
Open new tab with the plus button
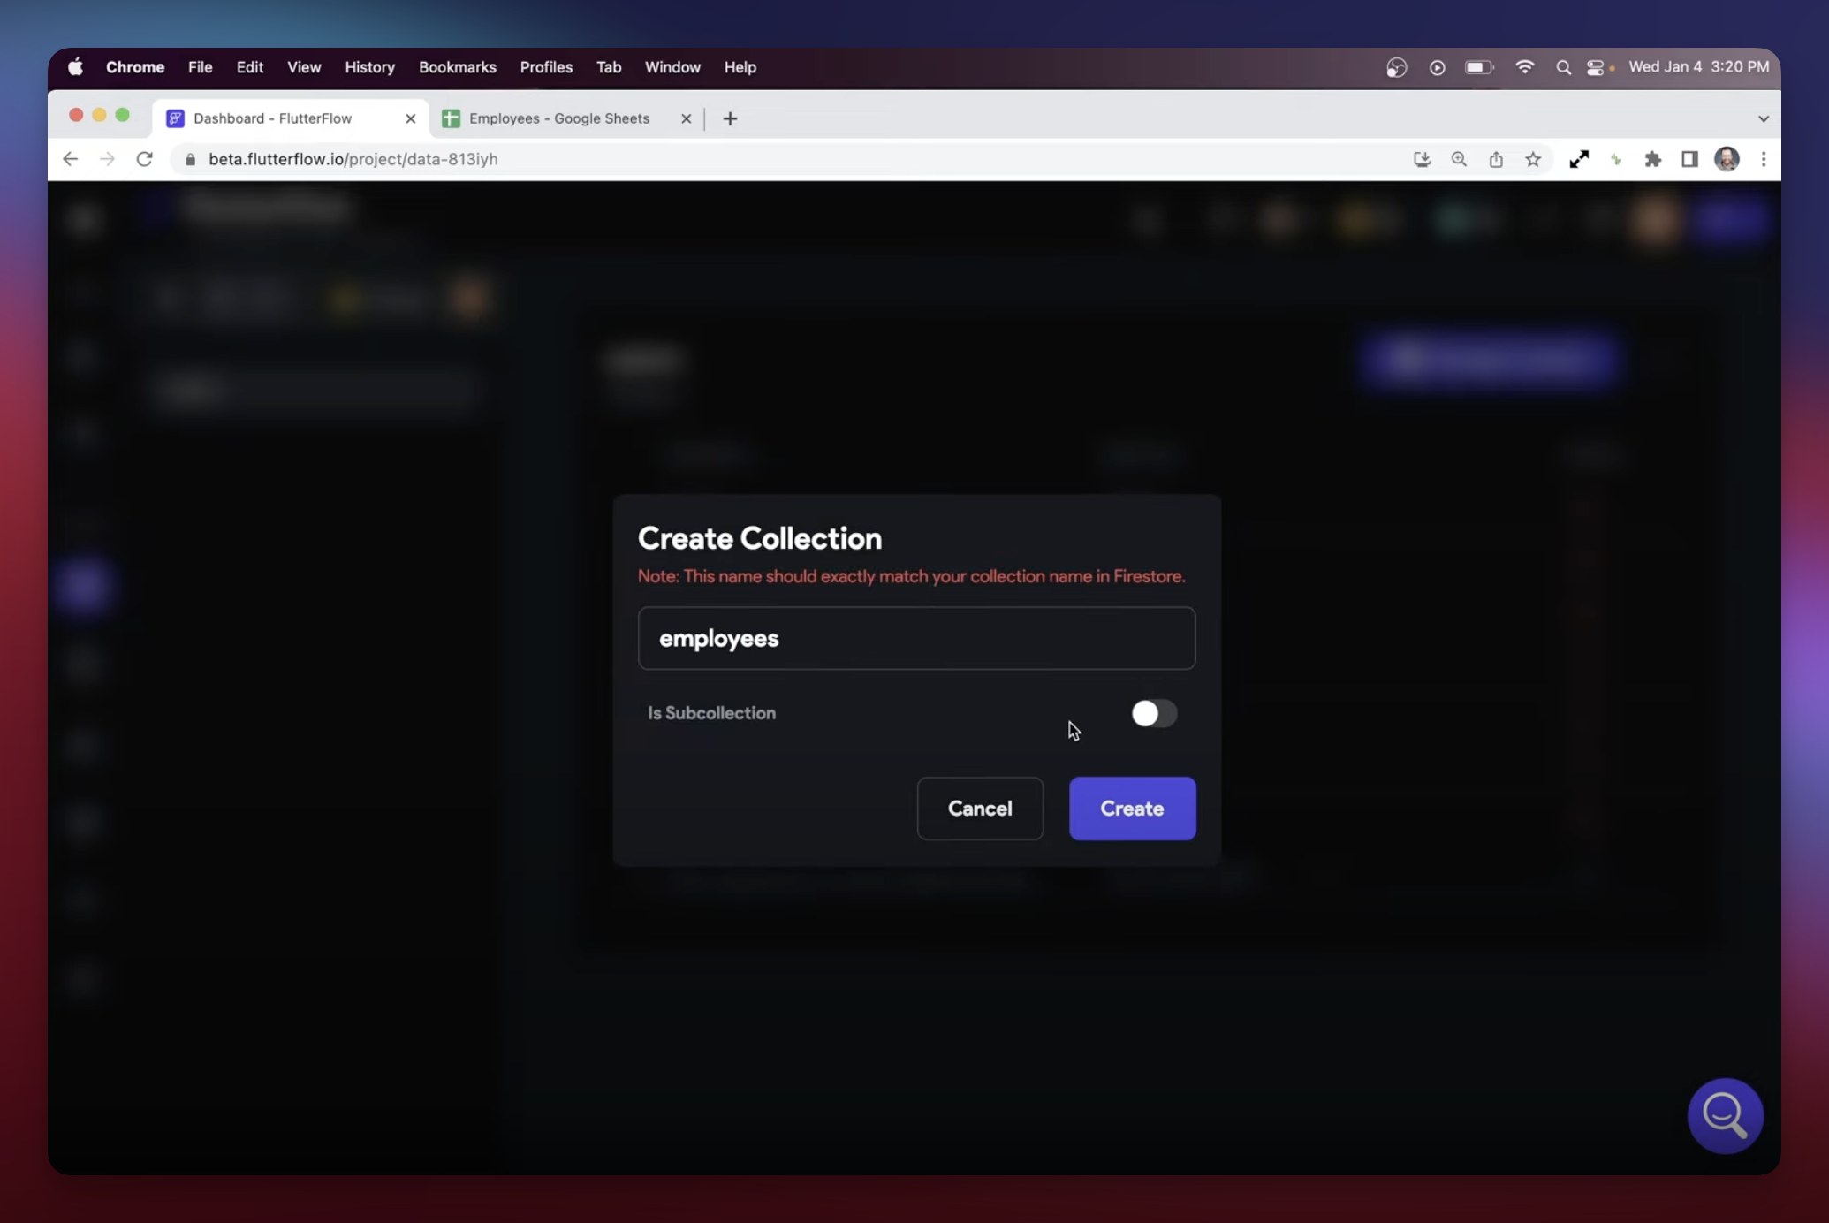point(729,118)
